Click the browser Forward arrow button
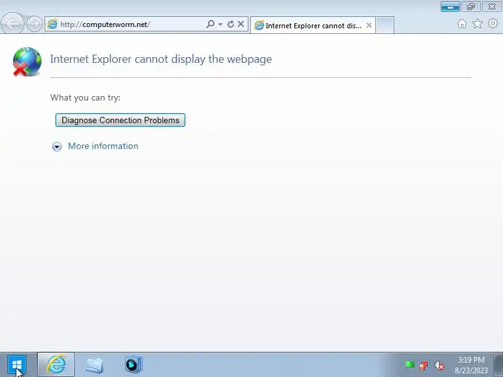 [x=35, y=24]
